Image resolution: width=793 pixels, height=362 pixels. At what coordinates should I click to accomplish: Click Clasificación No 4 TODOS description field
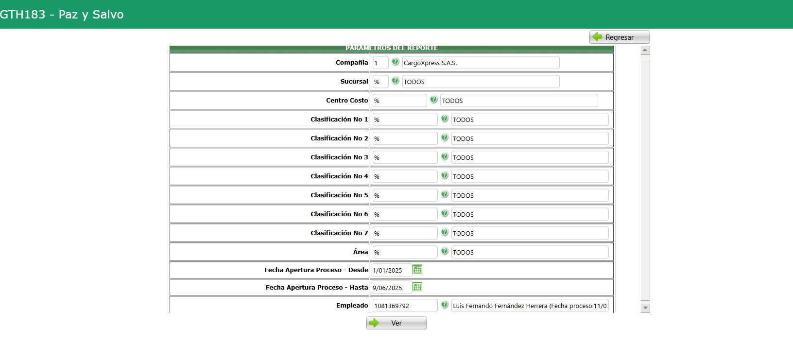click(x=530, y=176)
